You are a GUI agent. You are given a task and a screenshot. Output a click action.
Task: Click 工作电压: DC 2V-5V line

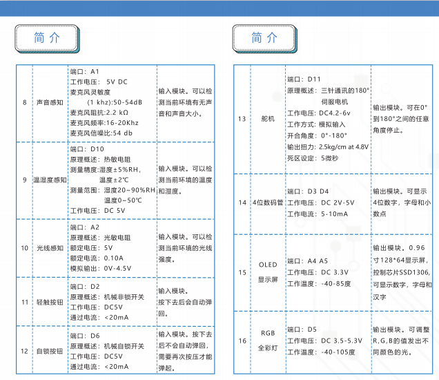pyautogui.click(x=321, y=202)
